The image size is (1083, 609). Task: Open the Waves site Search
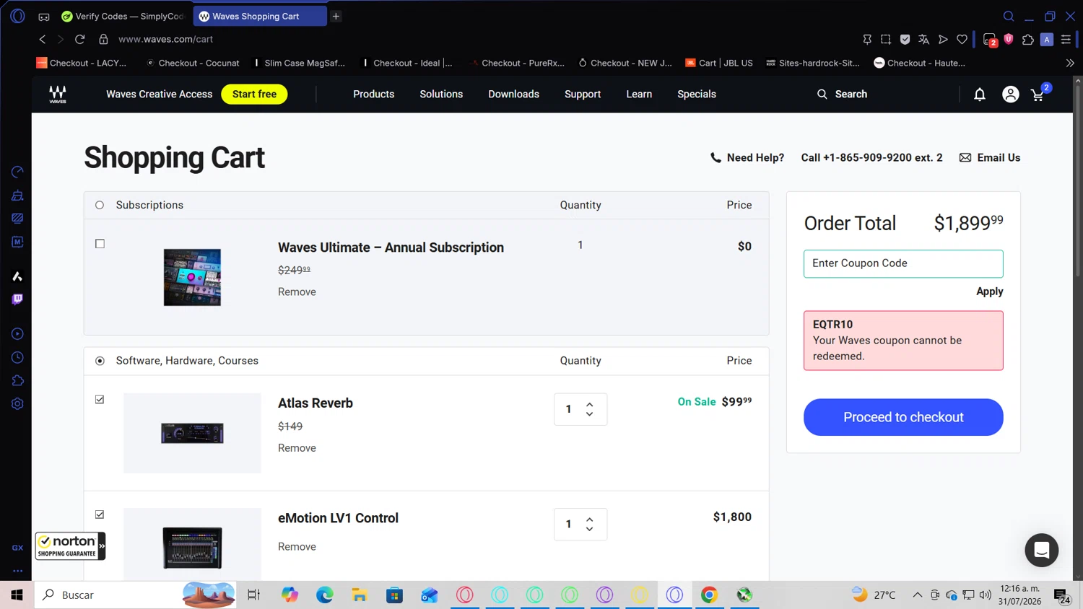point(842,94)
